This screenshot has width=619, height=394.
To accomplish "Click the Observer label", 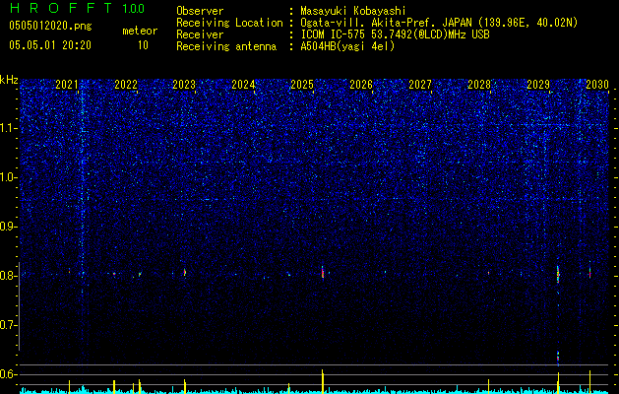I will 200,11.
